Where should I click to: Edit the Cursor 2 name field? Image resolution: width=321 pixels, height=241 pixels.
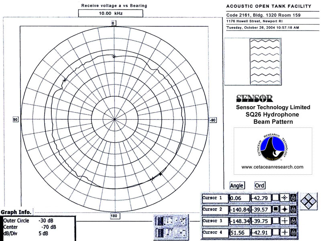pos(215,209)
